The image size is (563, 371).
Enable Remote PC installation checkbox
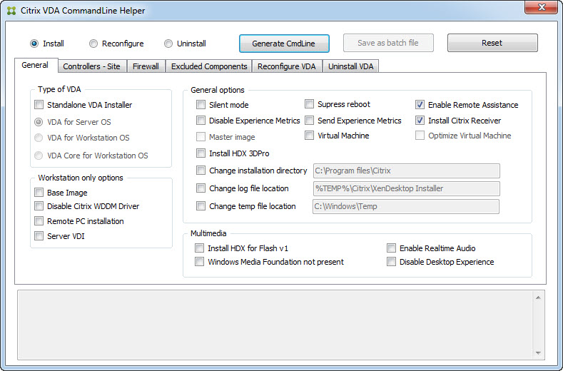pyautogui.click(x=39, y=221)
